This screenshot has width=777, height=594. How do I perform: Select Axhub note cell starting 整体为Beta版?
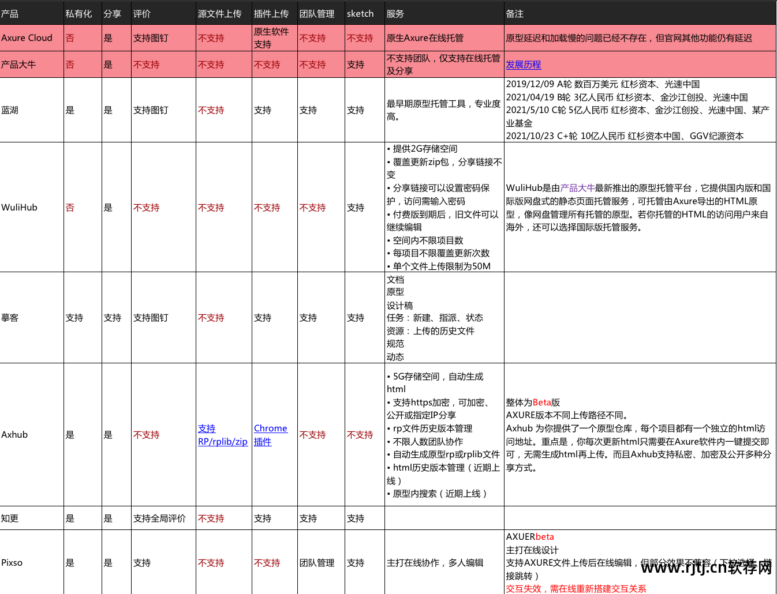point(640,435)
